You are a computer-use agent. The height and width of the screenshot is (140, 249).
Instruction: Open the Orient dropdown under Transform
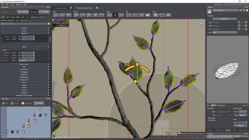point(223,112)
